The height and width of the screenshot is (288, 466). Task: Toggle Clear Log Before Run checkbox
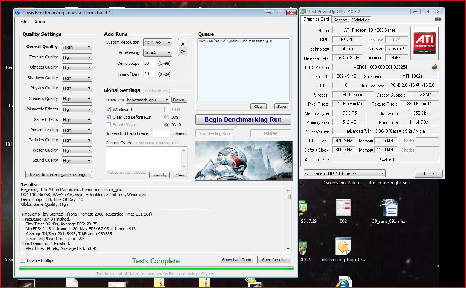(x=109, y=117)
